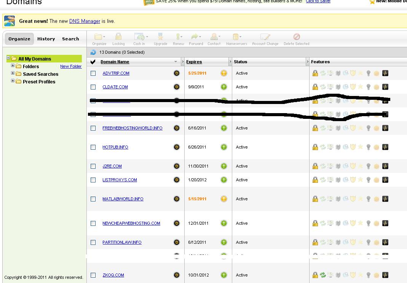Screen dimensions: 407x283
Task: Tick the ZKOQ.COM checkbox
Action: [93, 275]
